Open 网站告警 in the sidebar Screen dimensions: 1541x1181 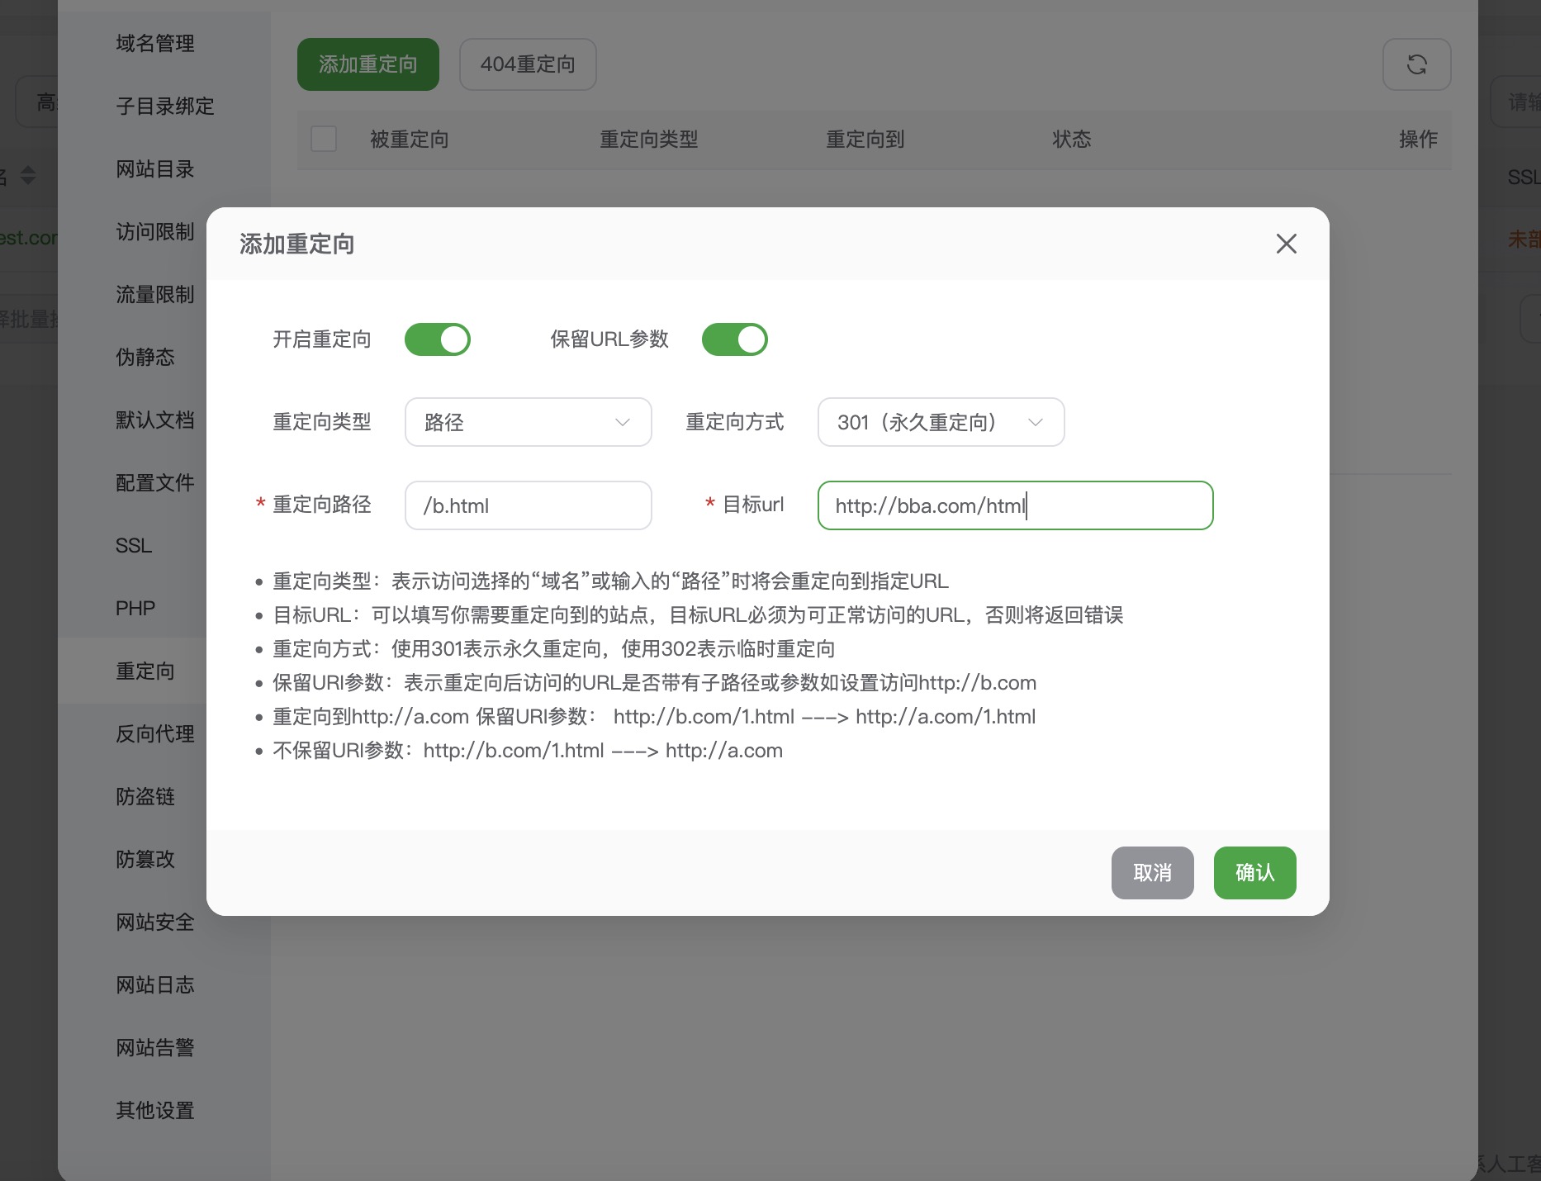(155, 1047)
